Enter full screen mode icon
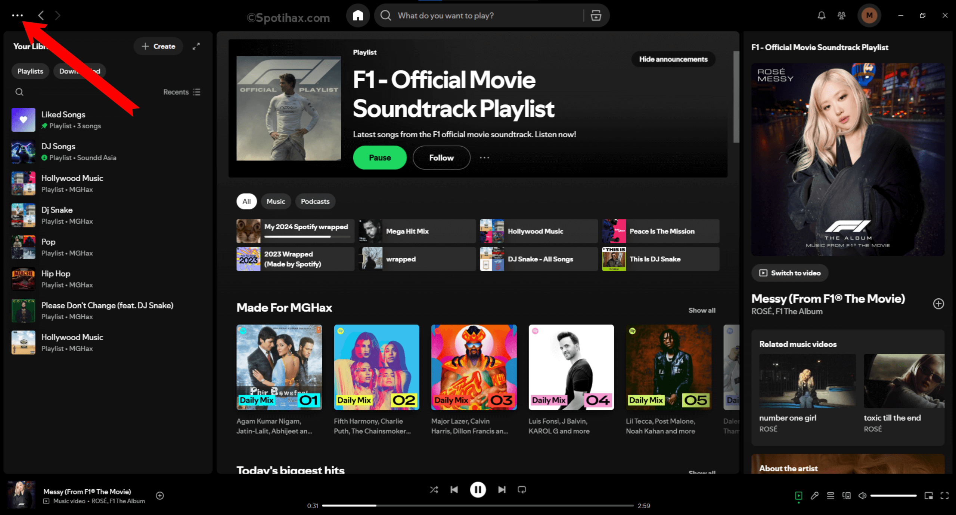956x515 pixels. pyautogui.click(x=944, y=496)
